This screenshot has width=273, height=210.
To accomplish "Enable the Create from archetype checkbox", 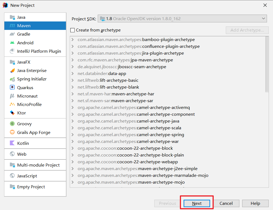I will click(x=72, y=30).
